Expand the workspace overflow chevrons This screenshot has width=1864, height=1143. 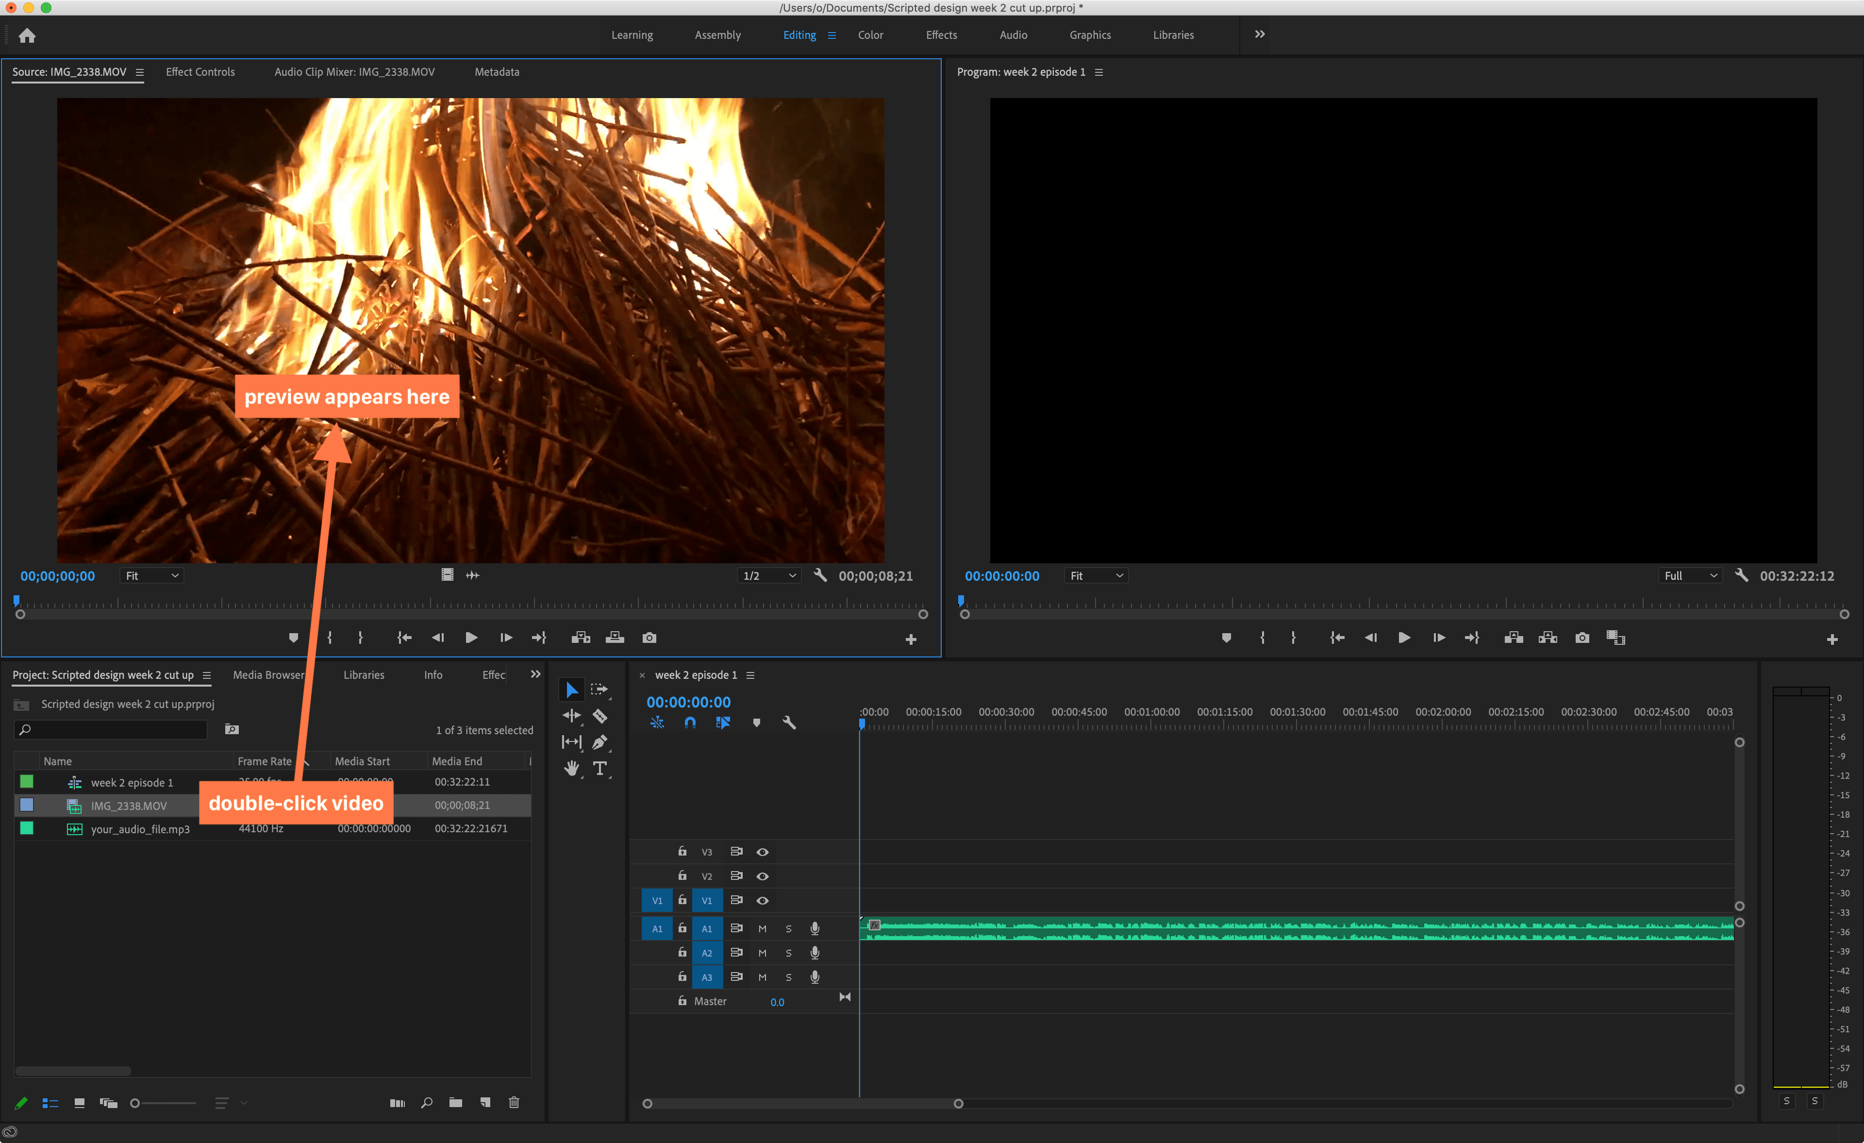coord(1260,35)
